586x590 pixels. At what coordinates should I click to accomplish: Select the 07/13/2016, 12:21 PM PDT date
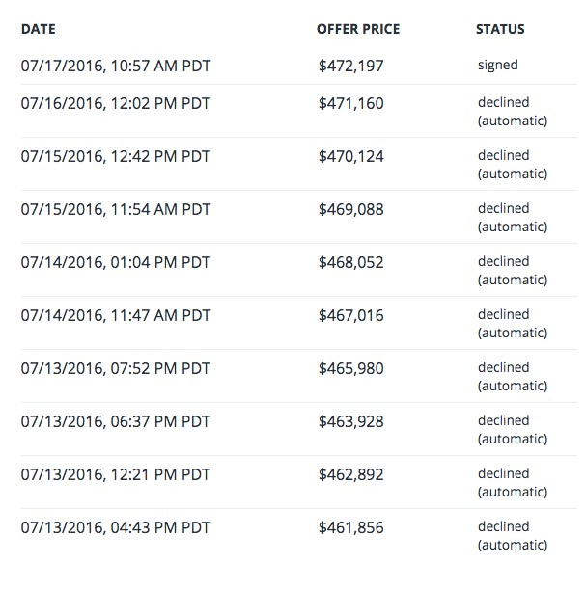(115, 473)
